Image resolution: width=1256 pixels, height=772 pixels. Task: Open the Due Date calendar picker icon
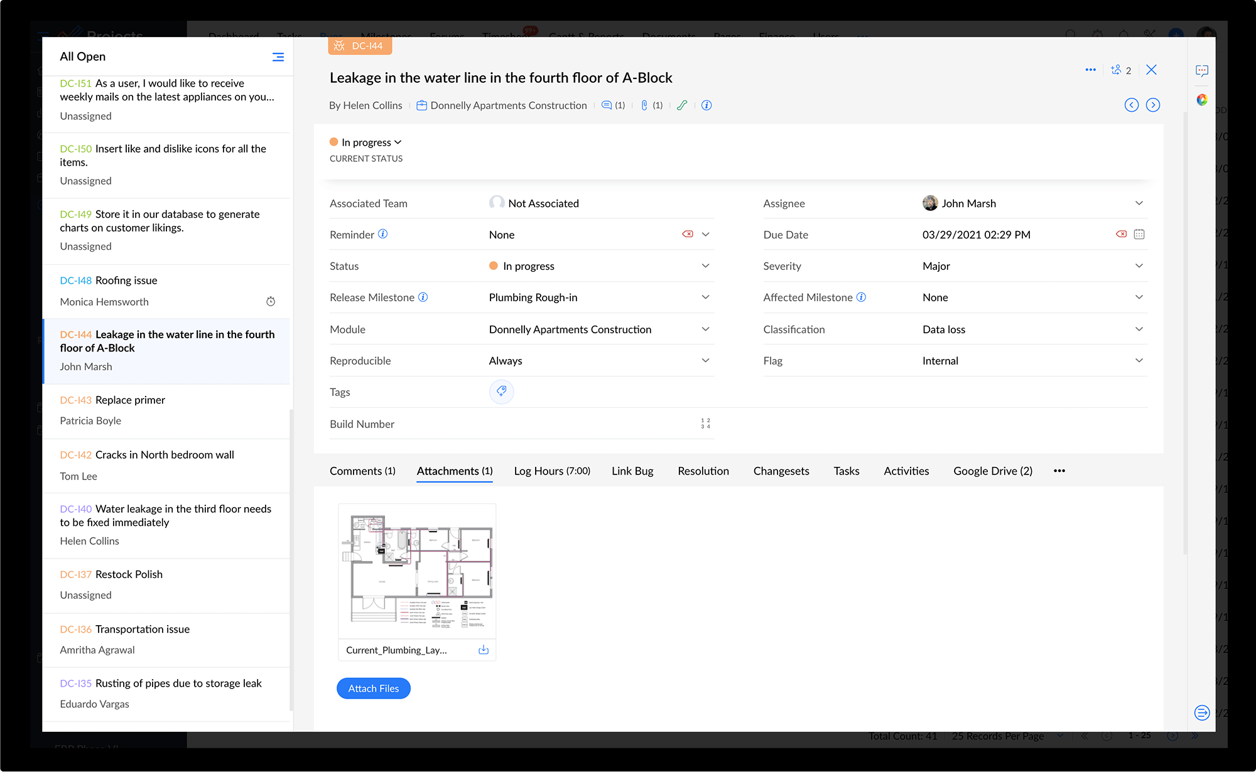click(x=1139, y=234)
